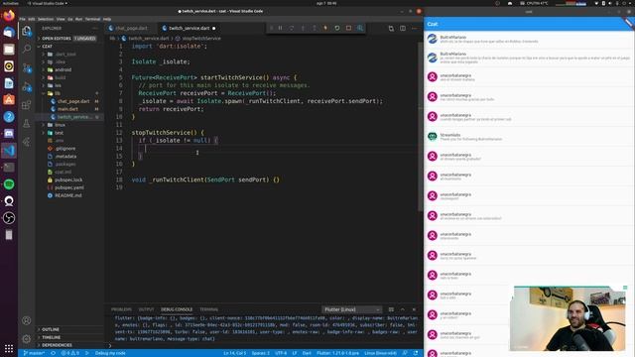Screen dimensions: 635x357
Task: Expand the TIMELINE section
Action: tap(69, 337)
